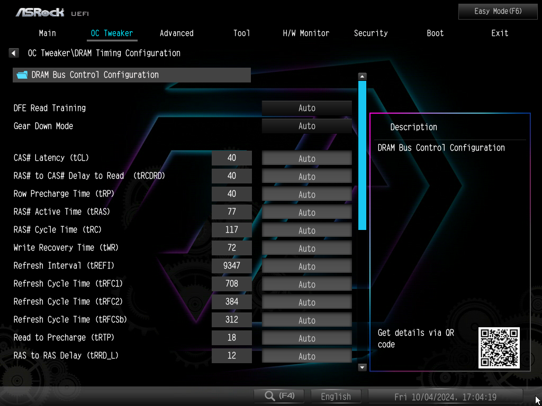Image resolution: width=542 pixels, height=406 pixels.
Task: Click the date and time display
Action: click(x=445, y=396)
